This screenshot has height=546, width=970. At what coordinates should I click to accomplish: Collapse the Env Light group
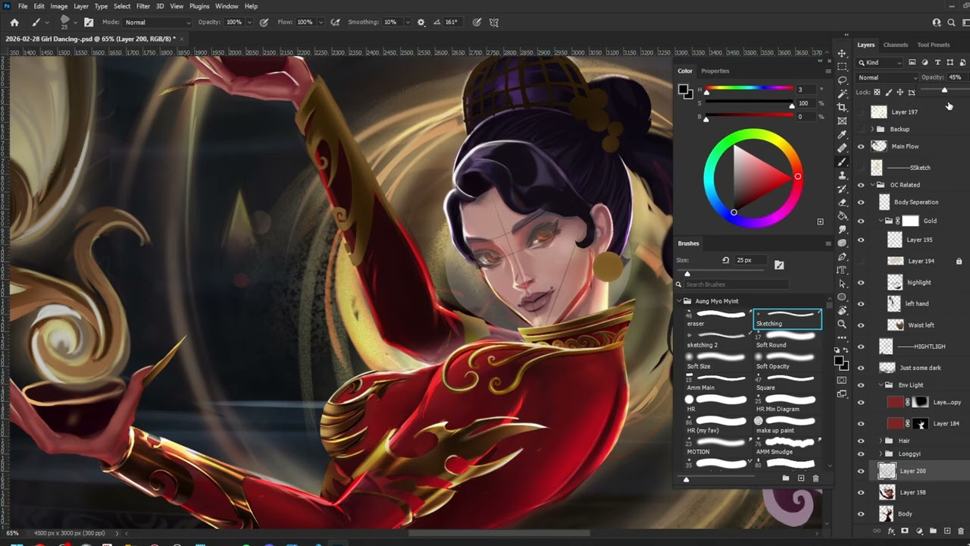pyautogui.click(x=880, y=385)
